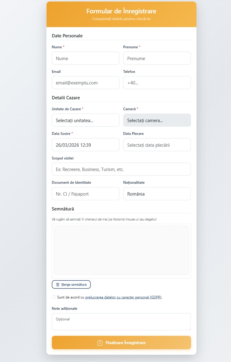The height and width of the screenshot is (362, 231).
Task: Click the Data Sosire date field
Action: pyautogui.click(x=86, y=145)
